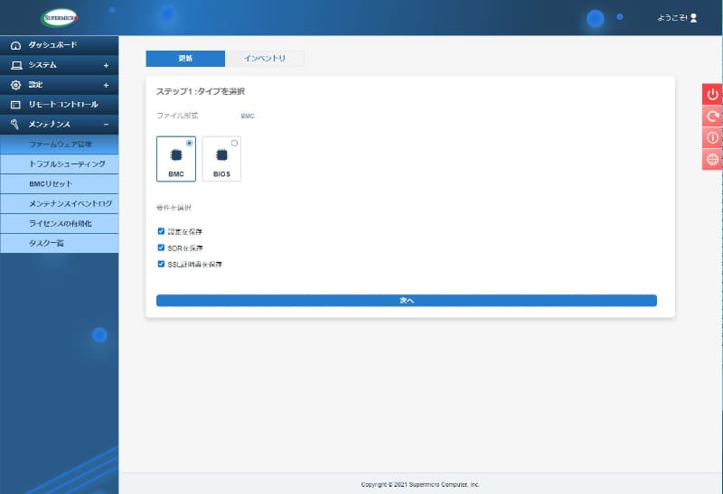Click the Supermicro copyright footer text

(x=420, y=484)
